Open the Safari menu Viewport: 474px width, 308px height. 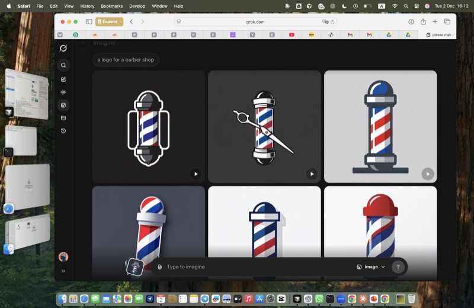24,6
